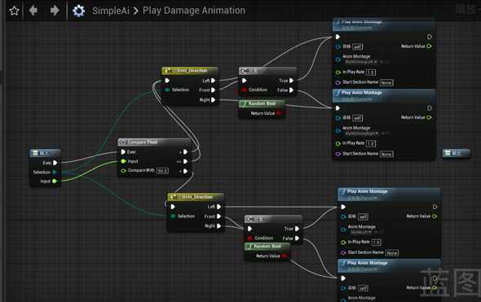Click the lower Branch node's False exec pin
Viewport: 481px width, 302px height.
[x=297, y=239]
